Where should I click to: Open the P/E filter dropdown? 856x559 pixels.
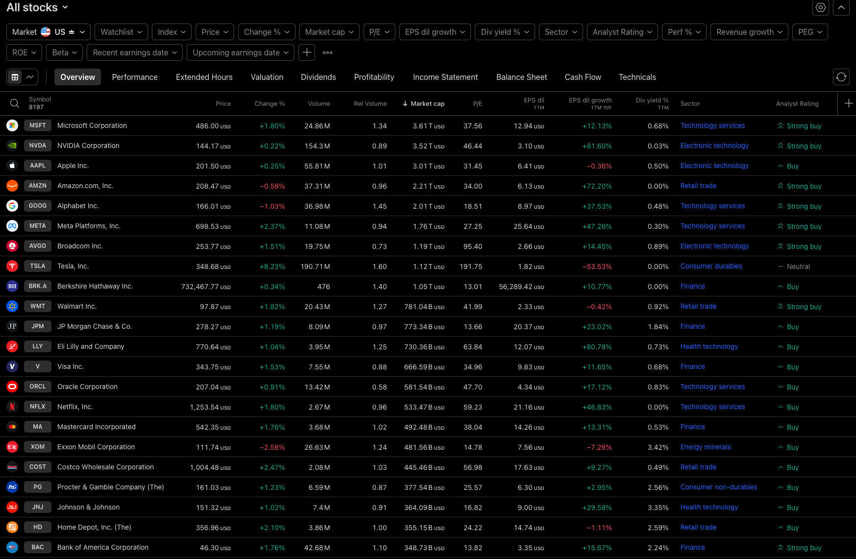(x=379, y=32)
